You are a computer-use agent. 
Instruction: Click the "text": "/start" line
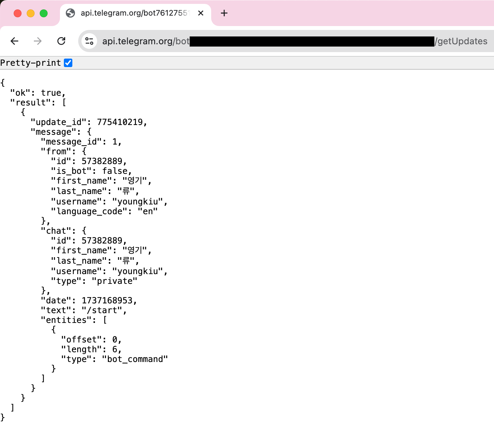point(84,310)
